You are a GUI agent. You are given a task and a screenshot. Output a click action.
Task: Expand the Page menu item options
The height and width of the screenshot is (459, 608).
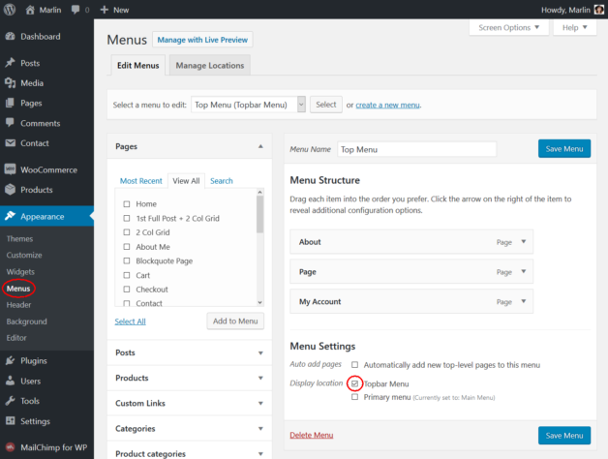pyautogui.click(x=524, y=271)
